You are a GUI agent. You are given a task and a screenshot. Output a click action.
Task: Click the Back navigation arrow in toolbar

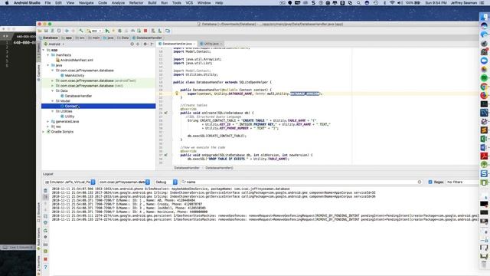(67, 31)
